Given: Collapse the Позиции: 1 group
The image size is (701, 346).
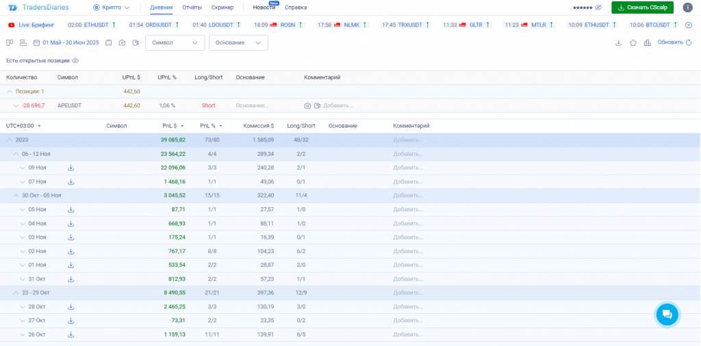Looking at the screenshot, I should 10,92.
